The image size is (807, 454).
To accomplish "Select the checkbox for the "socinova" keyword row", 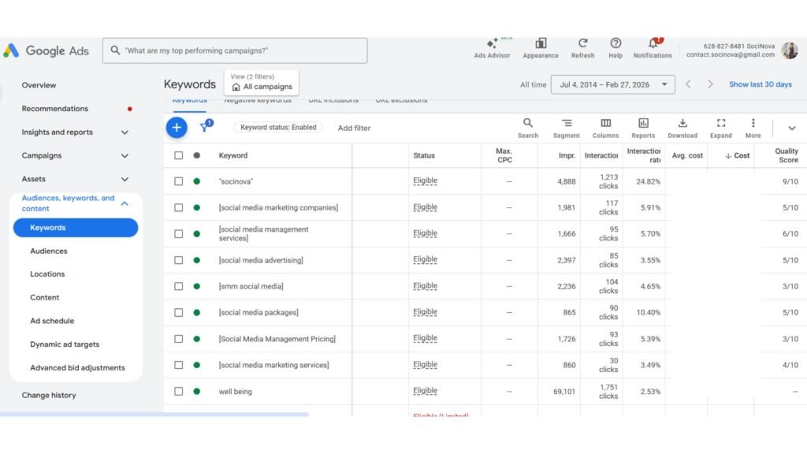I will (x=179, y=180).
